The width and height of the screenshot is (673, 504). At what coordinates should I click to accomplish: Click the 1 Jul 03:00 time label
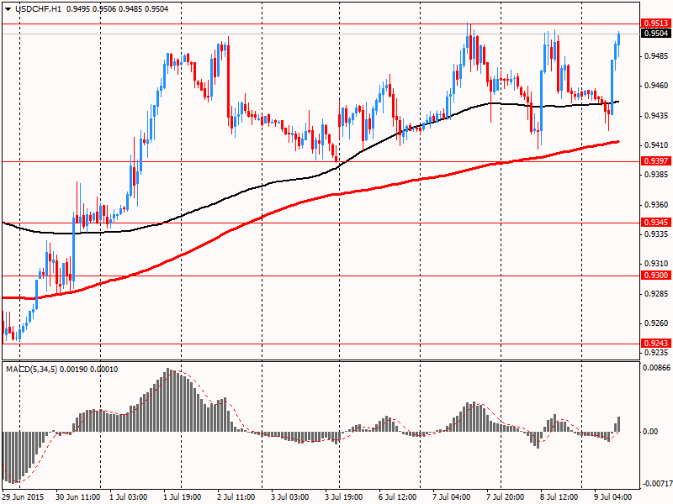[129, 497]
